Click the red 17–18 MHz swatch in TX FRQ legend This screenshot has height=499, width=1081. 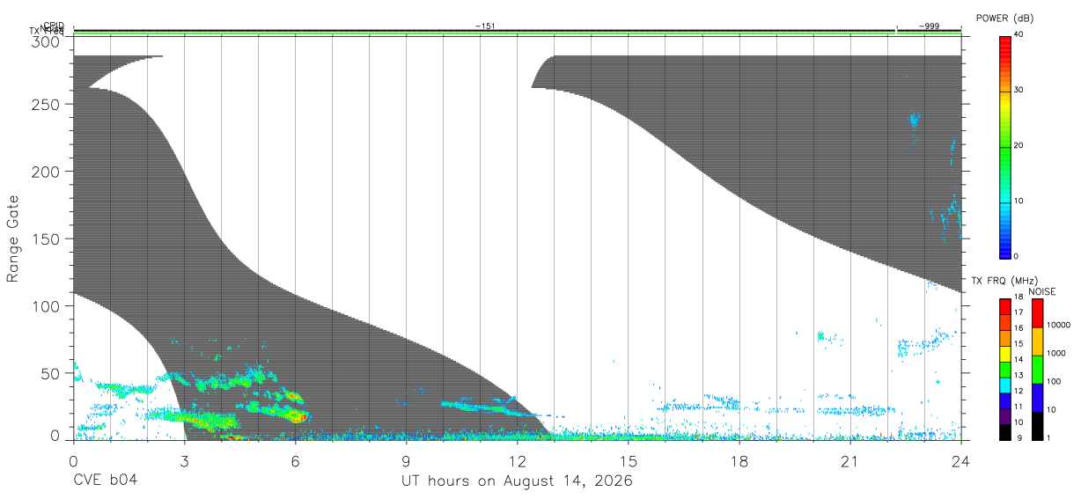coord(1004,306)
